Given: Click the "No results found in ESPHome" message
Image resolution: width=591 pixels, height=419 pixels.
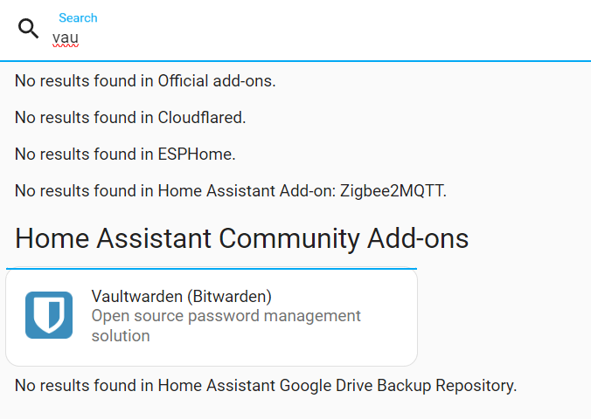Looking at the screenshot, I should tap(125, 154).
